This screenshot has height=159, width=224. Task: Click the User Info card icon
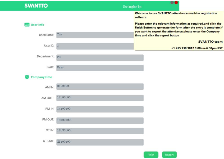[x=27, y=25]
